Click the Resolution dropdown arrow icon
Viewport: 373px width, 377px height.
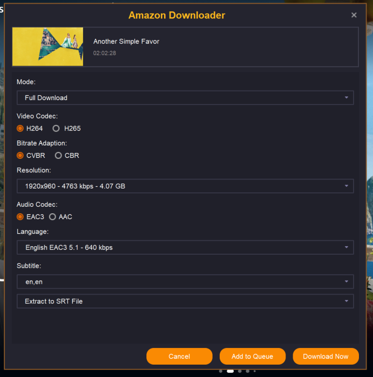point(346,186)
